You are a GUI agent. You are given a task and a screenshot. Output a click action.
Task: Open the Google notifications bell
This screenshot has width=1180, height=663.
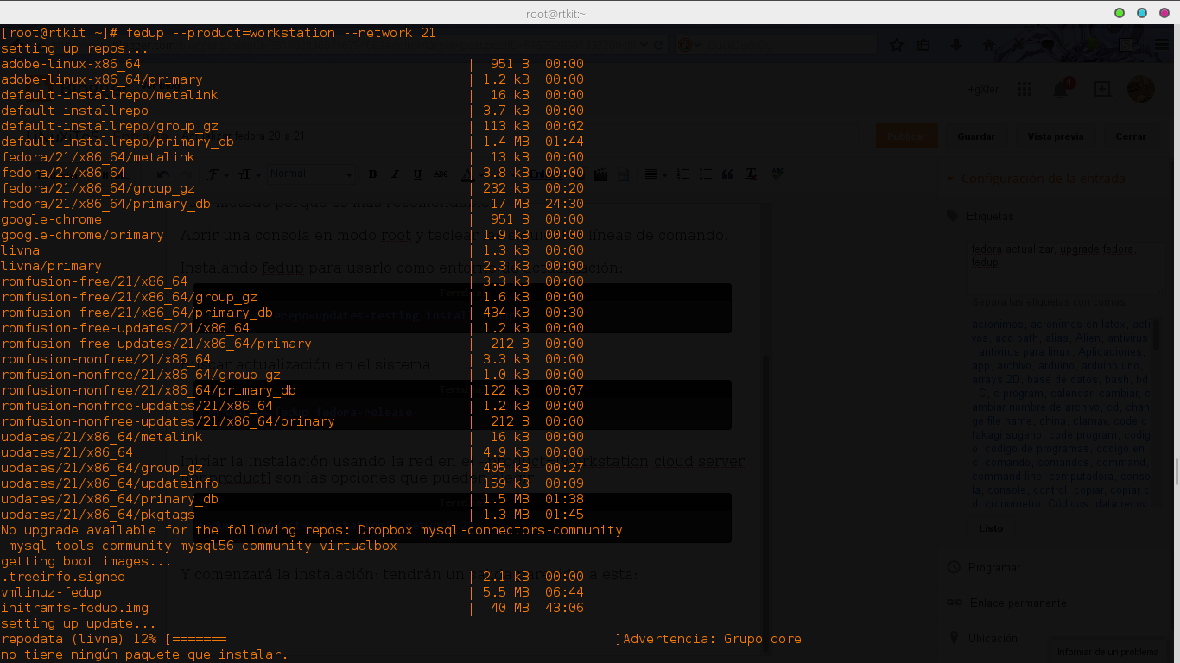1061,89
